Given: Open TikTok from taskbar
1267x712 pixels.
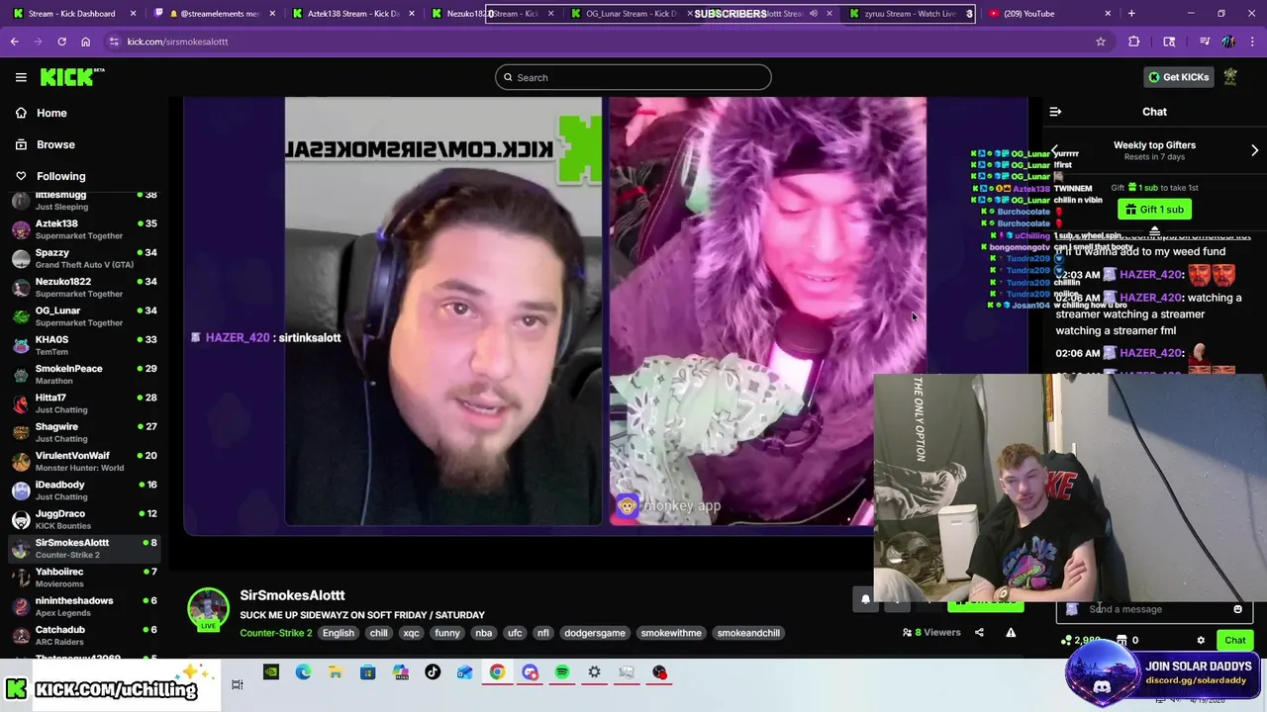Looking at the screenshot, I should coord(433,672).
